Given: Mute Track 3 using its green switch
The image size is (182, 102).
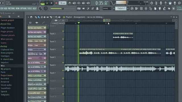Looking at the screenshot, I should pos(63,47).
